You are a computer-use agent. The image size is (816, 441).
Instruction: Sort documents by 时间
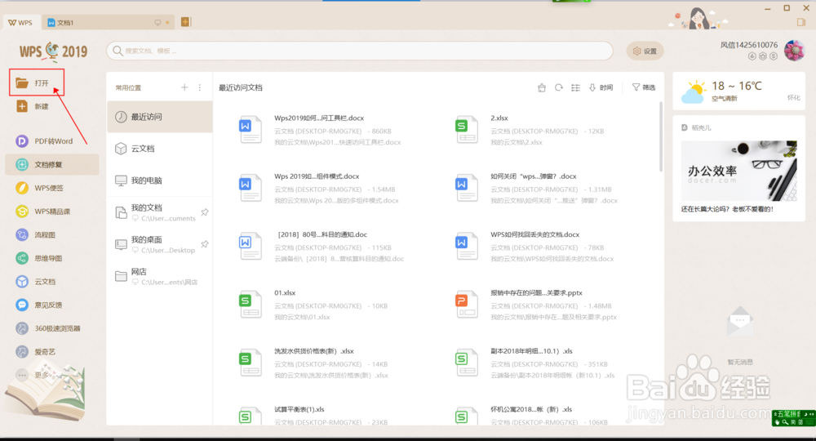[601, 87]
